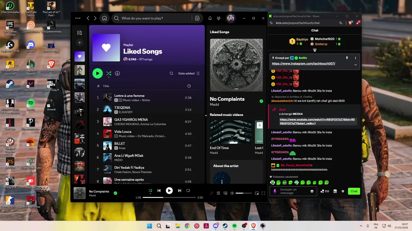Screen dimensions: 412x231
Task: Open the emoji picker in Kick chat
Action: pos(312,191)
